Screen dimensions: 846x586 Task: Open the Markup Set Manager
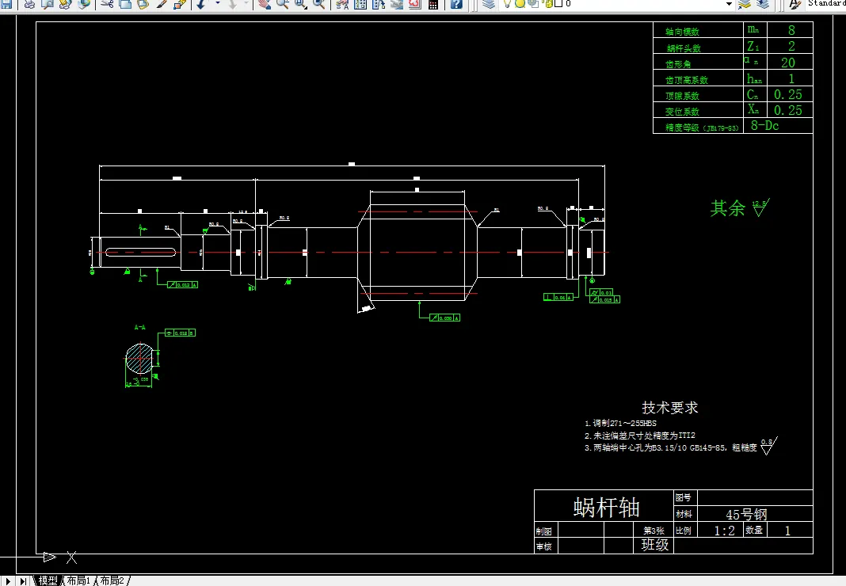(x=414, y=4)
